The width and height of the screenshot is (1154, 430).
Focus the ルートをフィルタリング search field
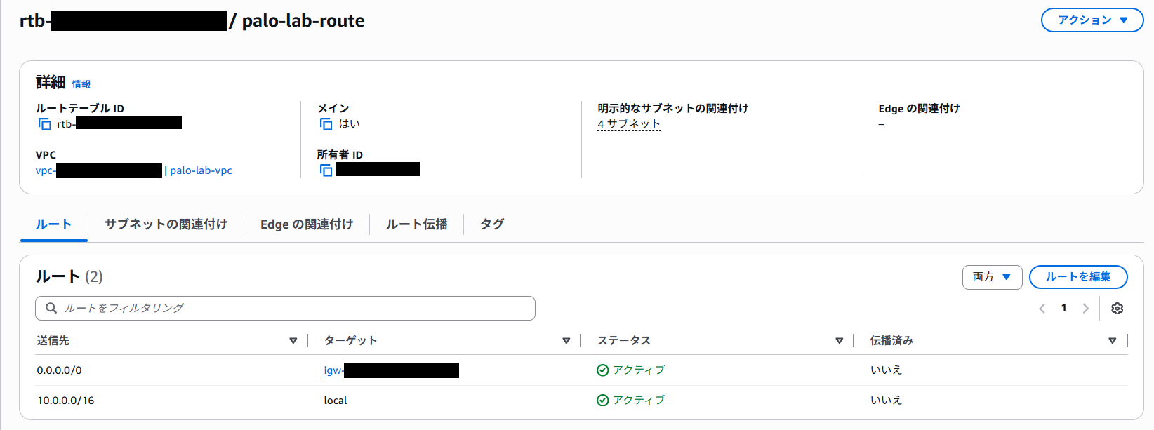pyautogui.click(x=285, y=308)
